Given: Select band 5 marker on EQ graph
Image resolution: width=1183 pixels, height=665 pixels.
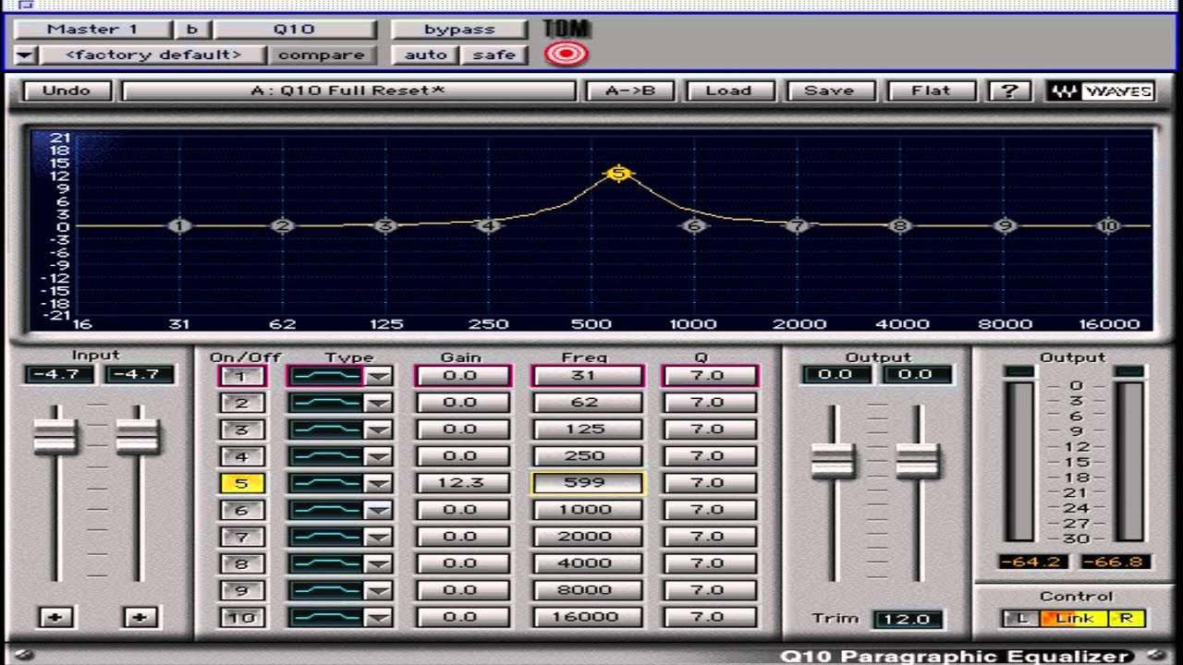Looking at the screenshot, I should [618, 174].
